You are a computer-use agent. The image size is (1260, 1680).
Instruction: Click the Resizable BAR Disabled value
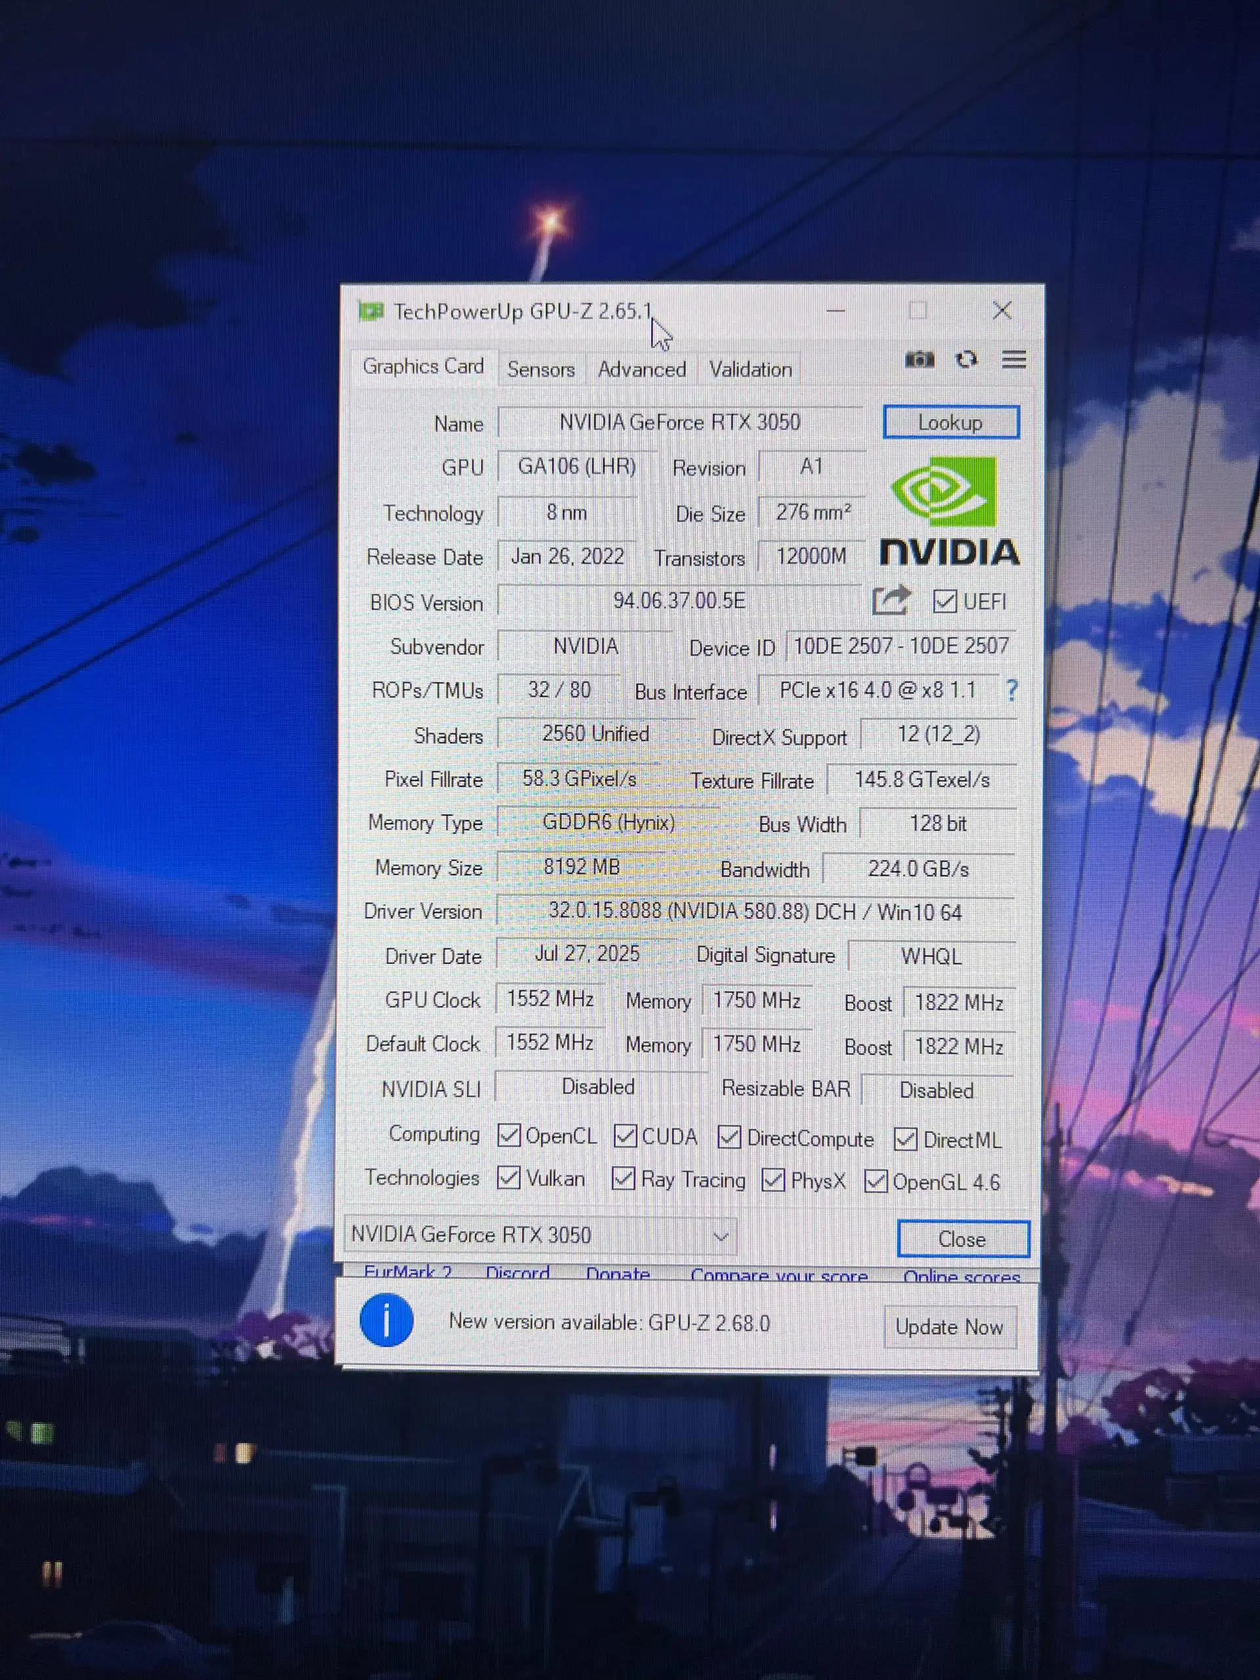click(x=936, y=1091)
